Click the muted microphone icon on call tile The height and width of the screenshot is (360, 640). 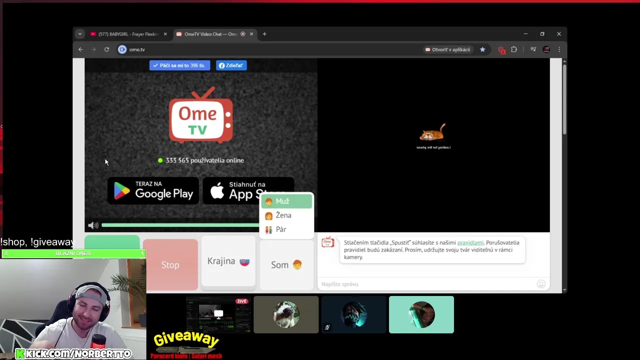tap(327, 327)
